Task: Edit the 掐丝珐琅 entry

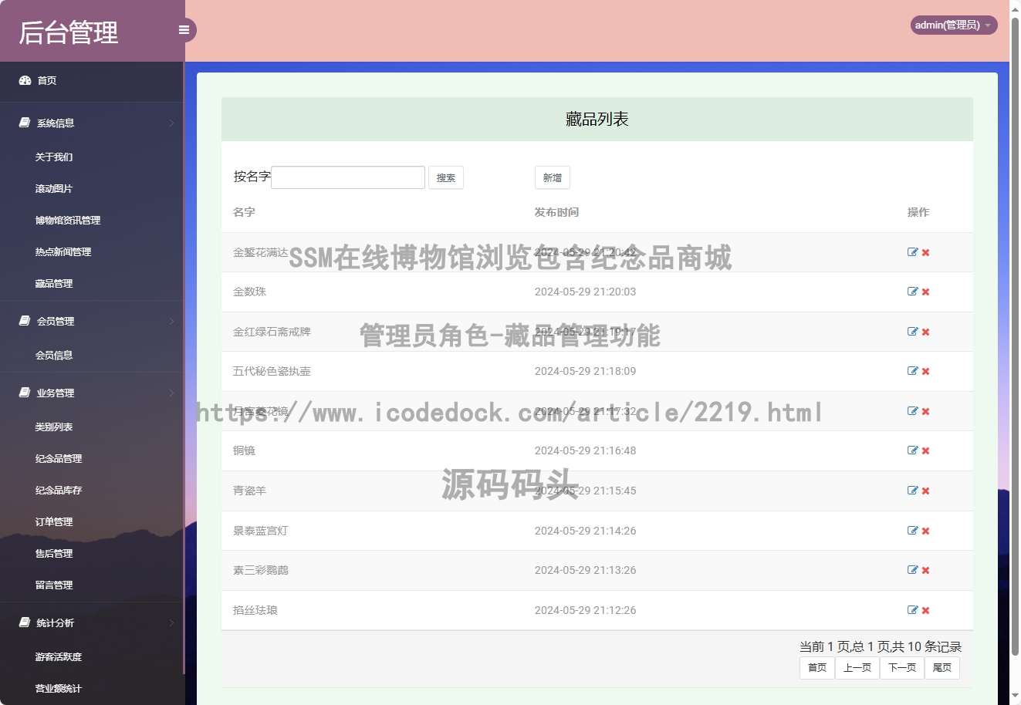Action: (x=913, y=610)
